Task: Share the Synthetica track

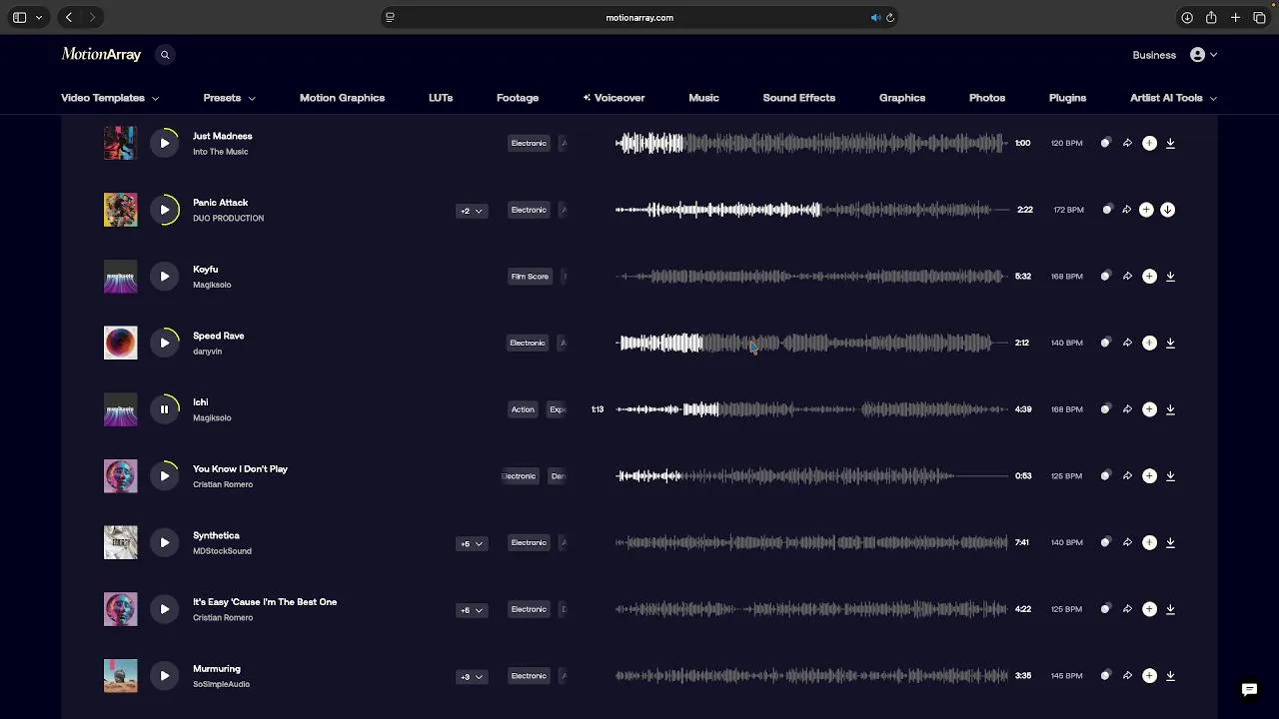Action: 1127,542
